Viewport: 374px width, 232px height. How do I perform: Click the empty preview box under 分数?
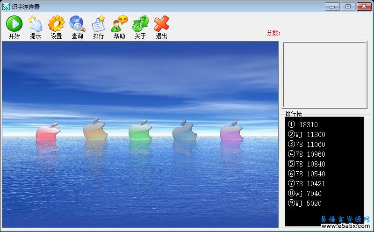tap(324, 75)
